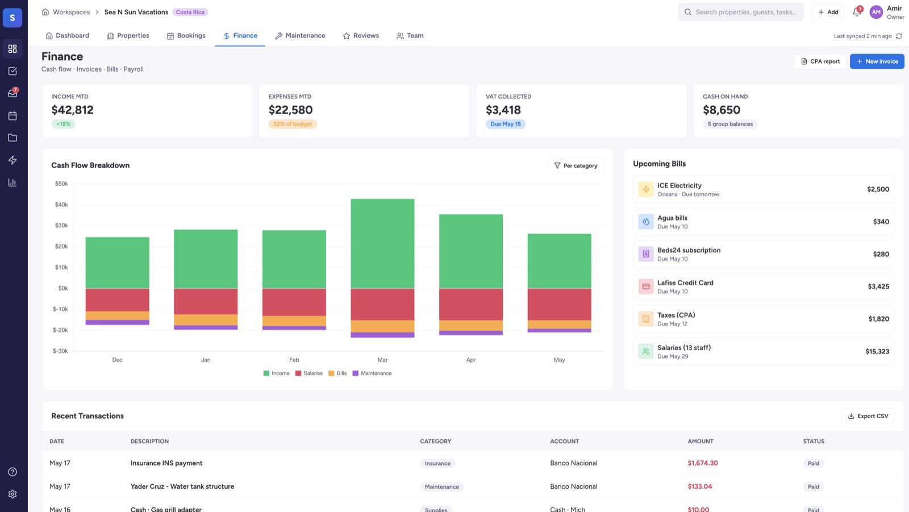Open the Insurance INS payment transaction
This screenshot has width=909, height=512.
[x=473, y=463]
